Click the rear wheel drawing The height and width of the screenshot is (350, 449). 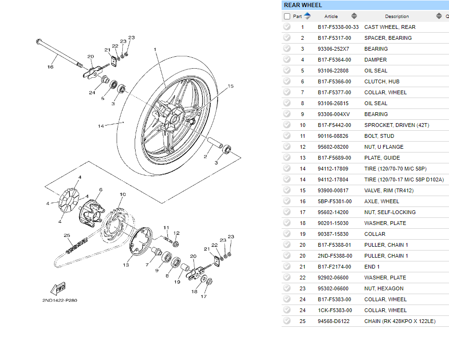tap(167, 116)
